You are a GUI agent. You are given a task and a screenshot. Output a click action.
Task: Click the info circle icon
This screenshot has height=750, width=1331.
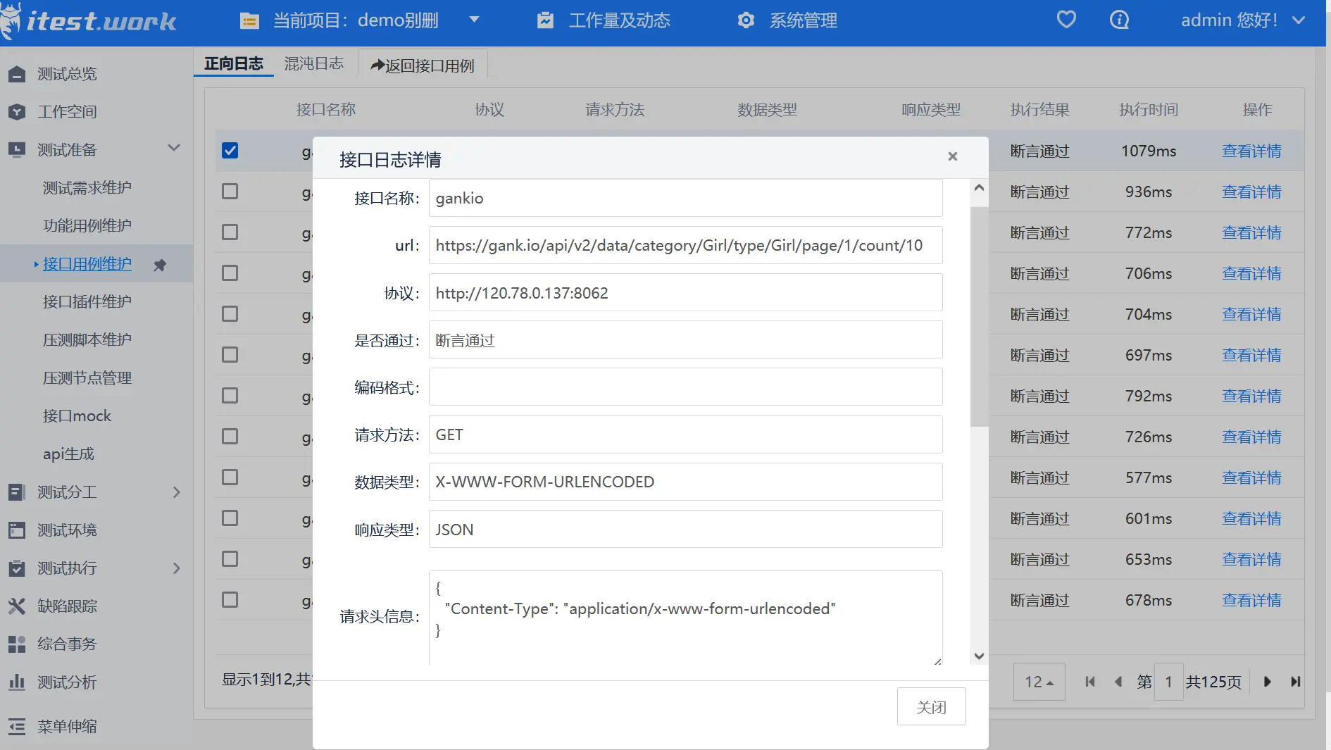point(1119,20)
